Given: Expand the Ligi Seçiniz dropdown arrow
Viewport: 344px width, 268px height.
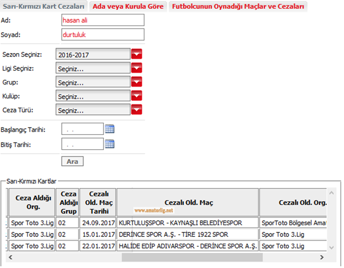Looking at the screenshot, I should point(137,68).
